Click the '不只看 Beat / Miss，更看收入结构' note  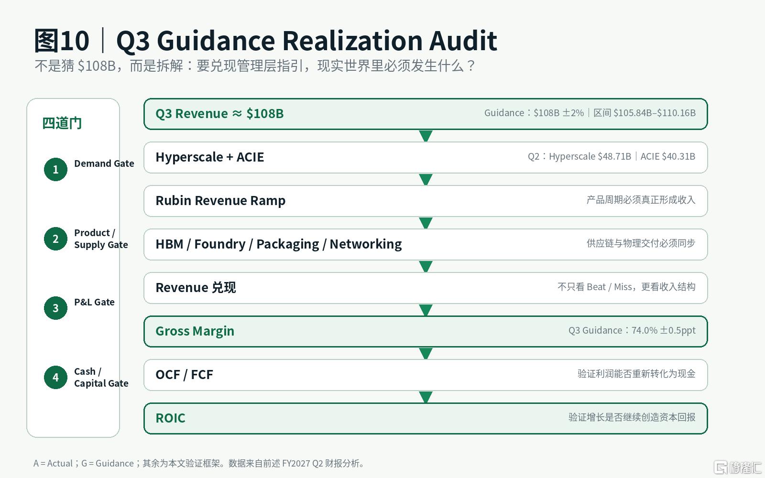(626, 287)
